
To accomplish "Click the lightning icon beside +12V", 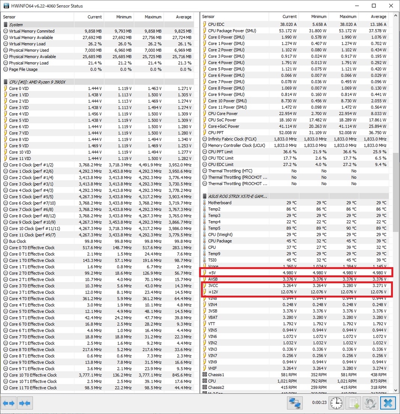I will pyautogui.click(x=205, y=292).
